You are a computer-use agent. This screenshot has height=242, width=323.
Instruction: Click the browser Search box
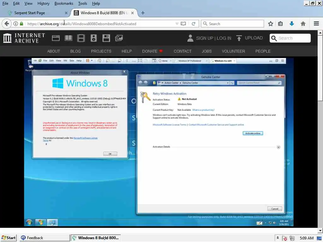point(232,24)
